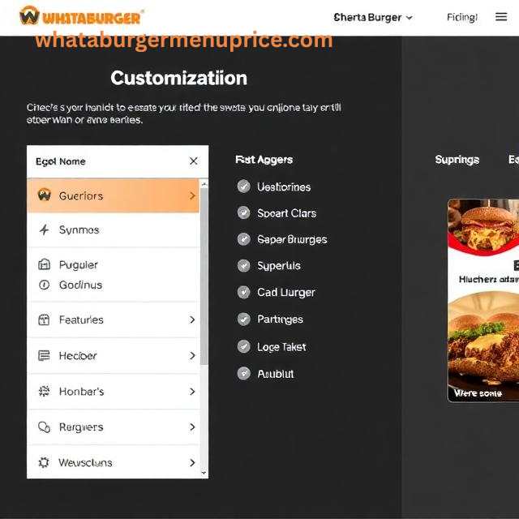Toggle the Spcart Clars checkbox
The image size is (519, 519).
coord(243,212)
